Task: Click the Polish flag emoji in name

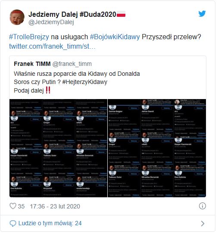Action: pos(121,14)
